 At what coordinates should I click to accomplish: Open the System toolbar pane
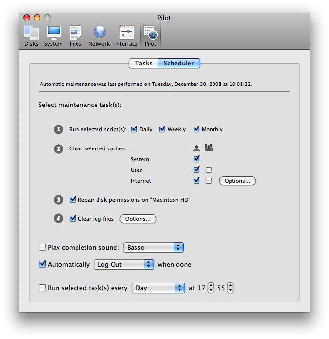(x=53, y=36)
